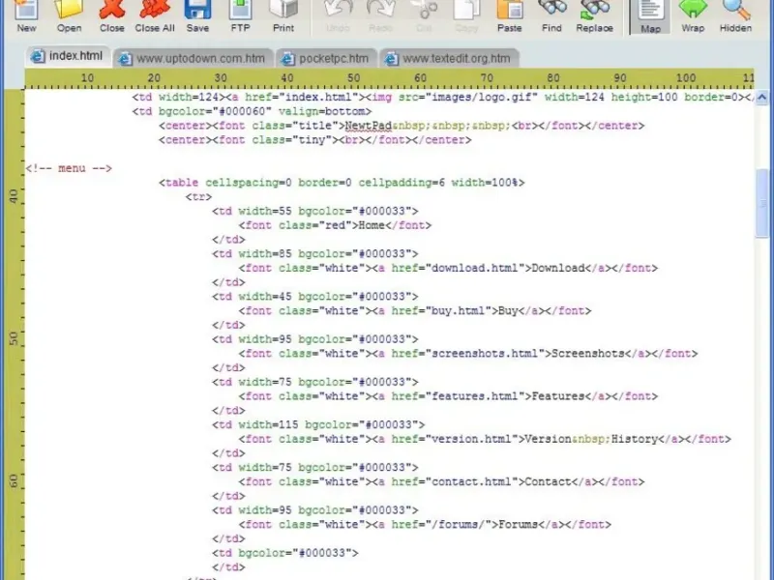Click the 40 mark on vertical ruler
Viewport: 774px width, 580px height.
coord(14,196)
